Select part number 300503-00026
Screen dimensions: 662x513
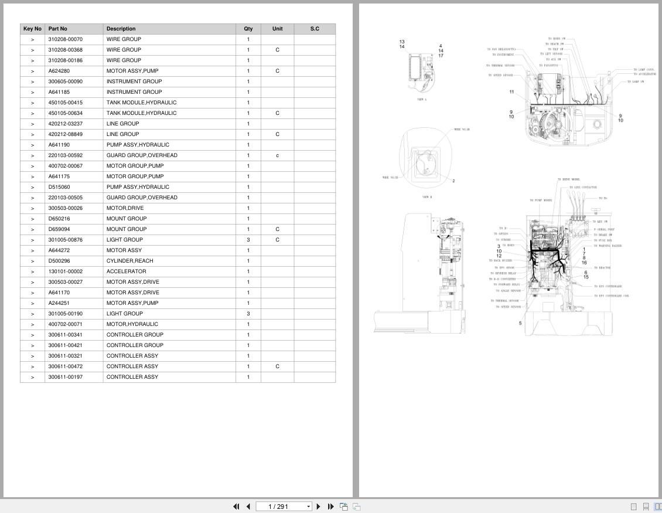pyautogui.click(x=66, y=208)
